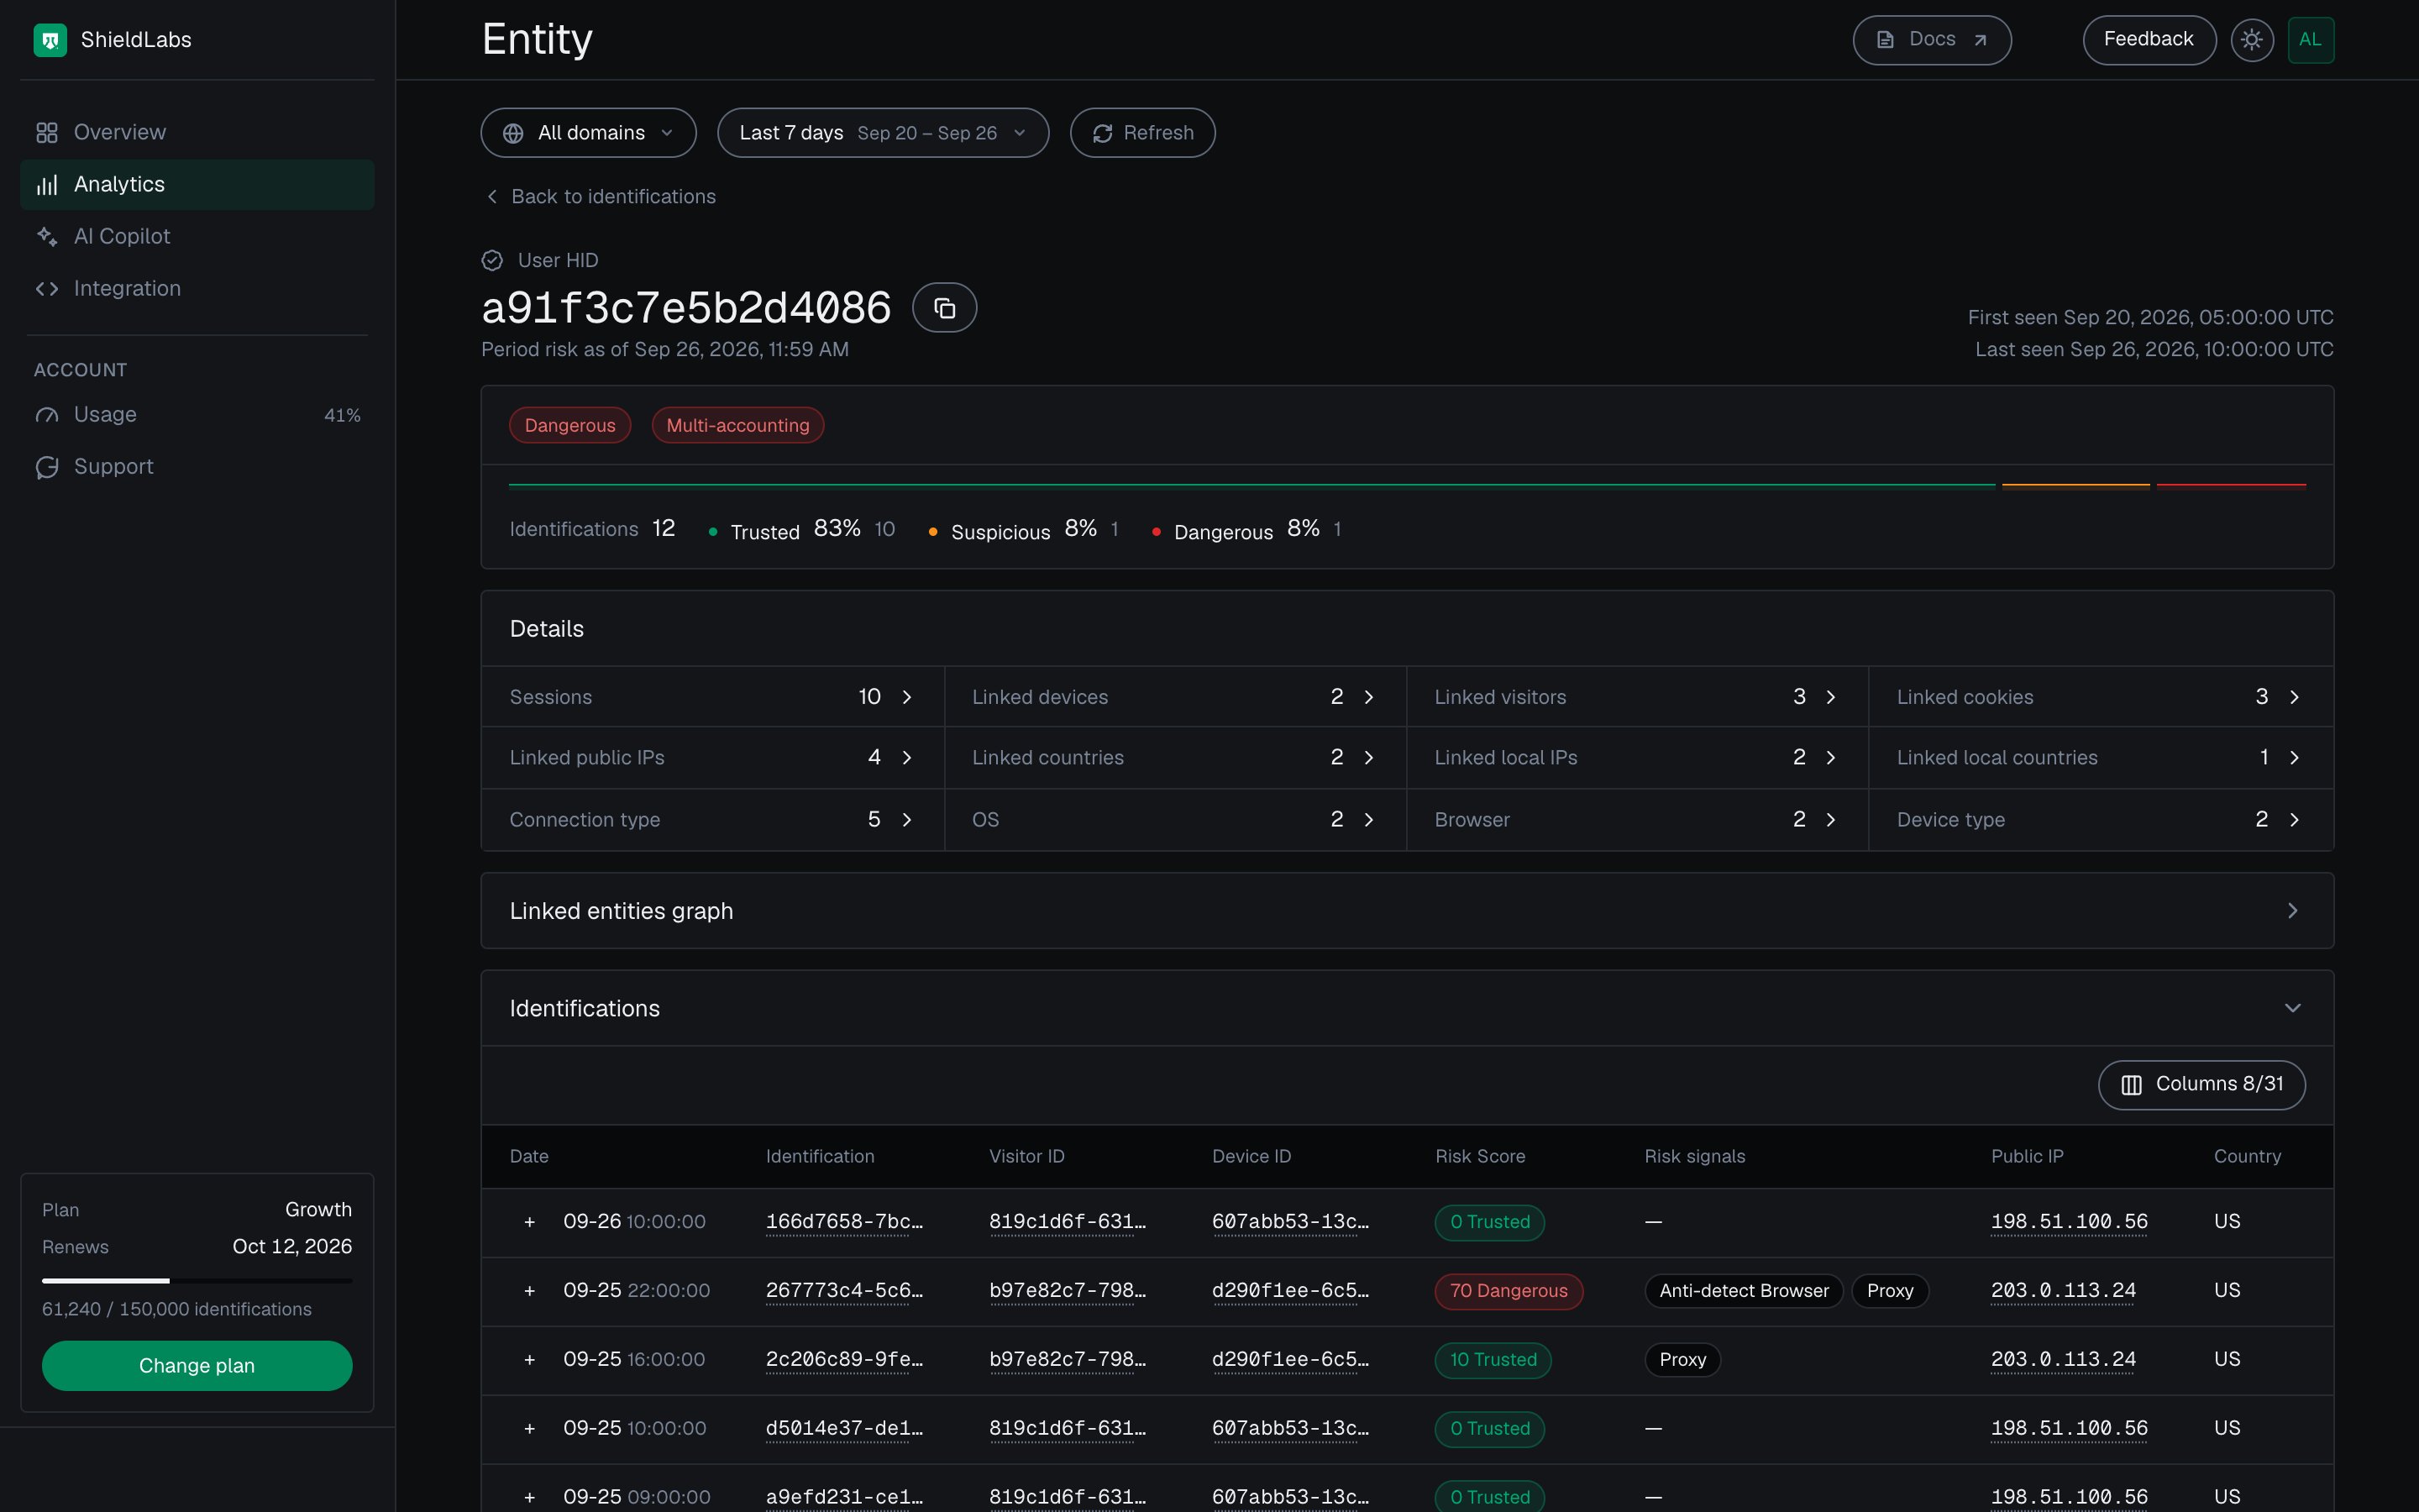Open OS details arrow
This screenshot has height=1512, width=2419.
point(1368,820)
